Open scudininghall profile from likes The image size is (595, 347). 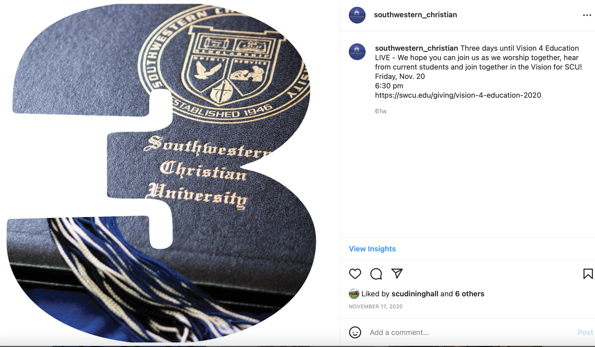coord(415,294)
